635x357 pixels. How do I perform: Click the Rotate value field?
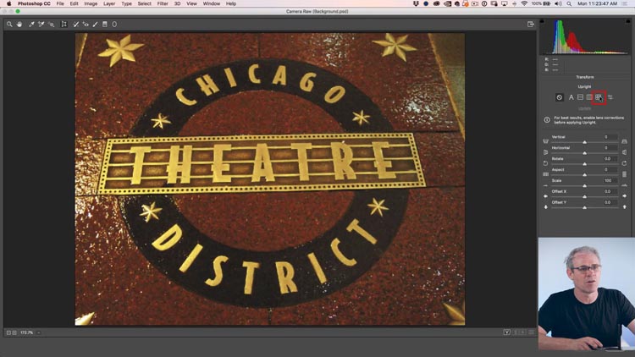point(607,158)
